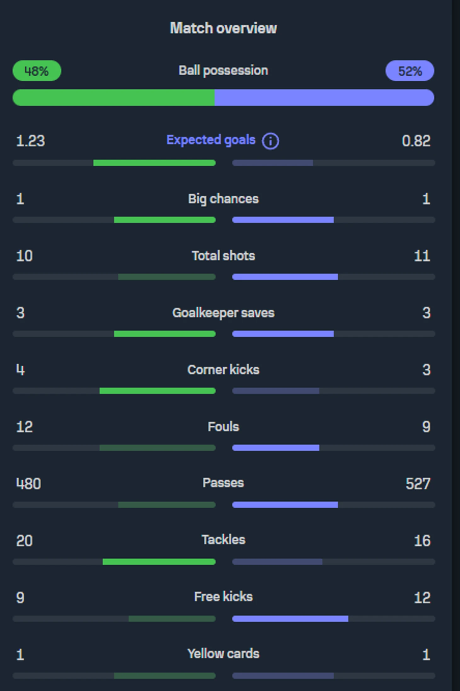This screenshot has height=691, width=460.
Task: Click the Expected goals info icon
Action: point(270,141)
